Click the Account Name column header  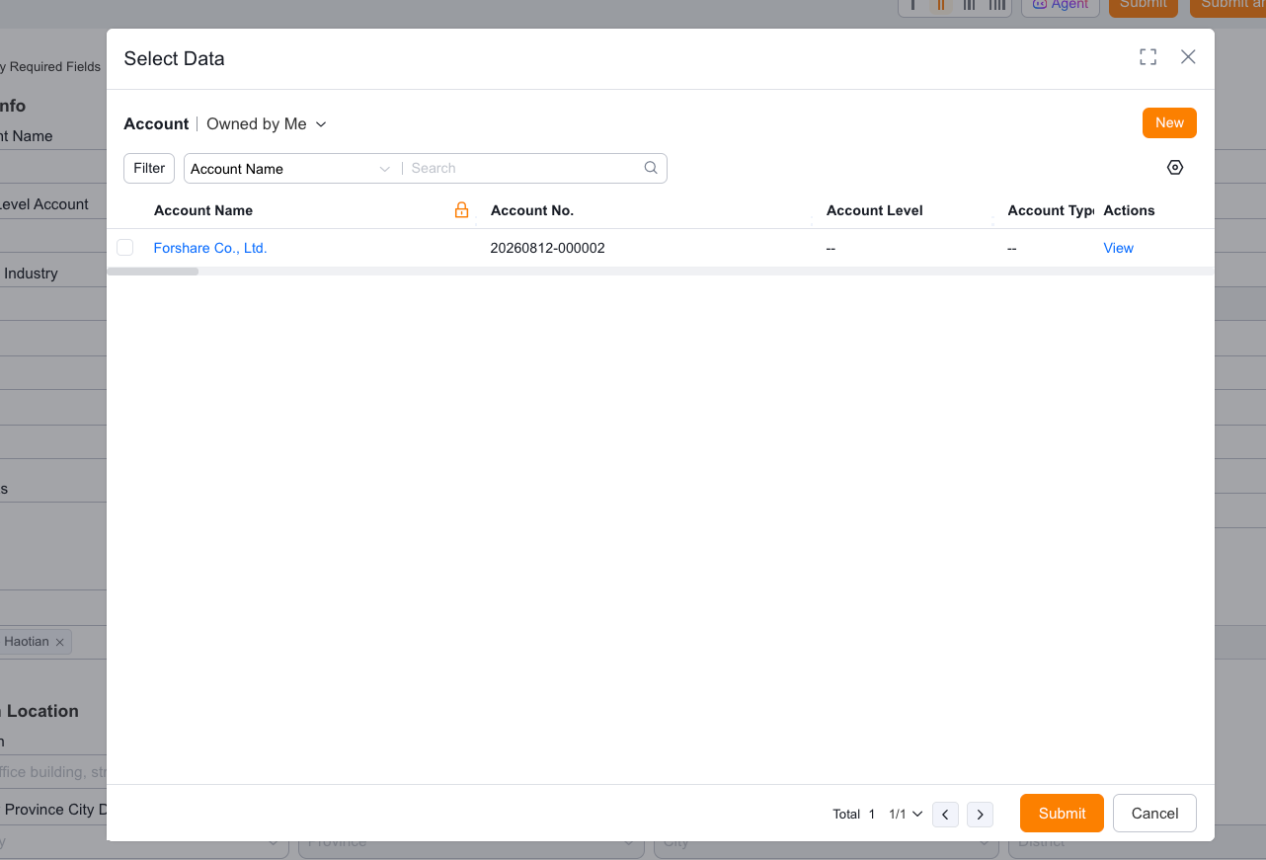[x=203, y=210]
